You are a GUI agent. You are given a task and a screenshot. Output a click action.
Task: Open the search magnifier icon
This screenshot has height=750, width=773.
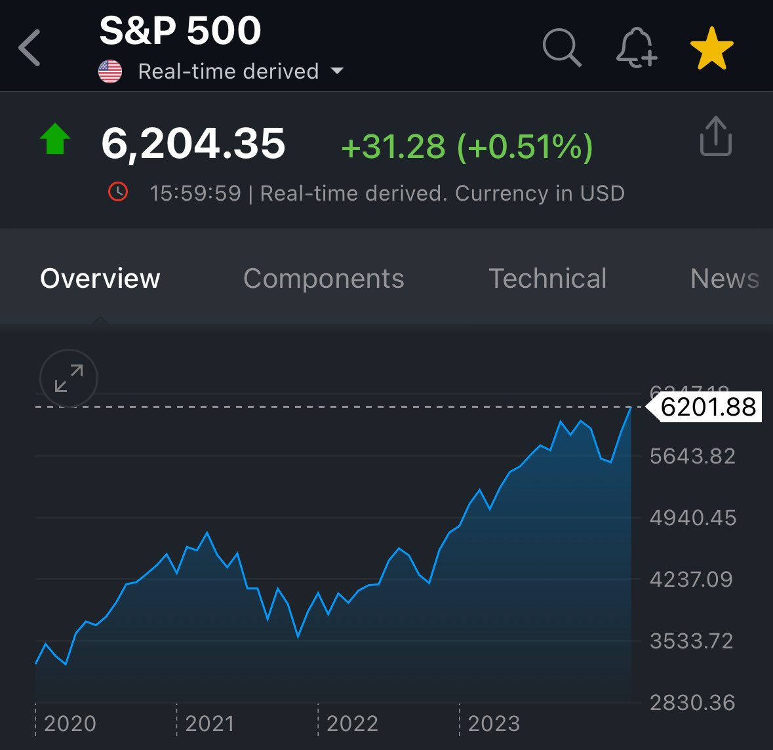pyautogui.click(x=562, y=47)
